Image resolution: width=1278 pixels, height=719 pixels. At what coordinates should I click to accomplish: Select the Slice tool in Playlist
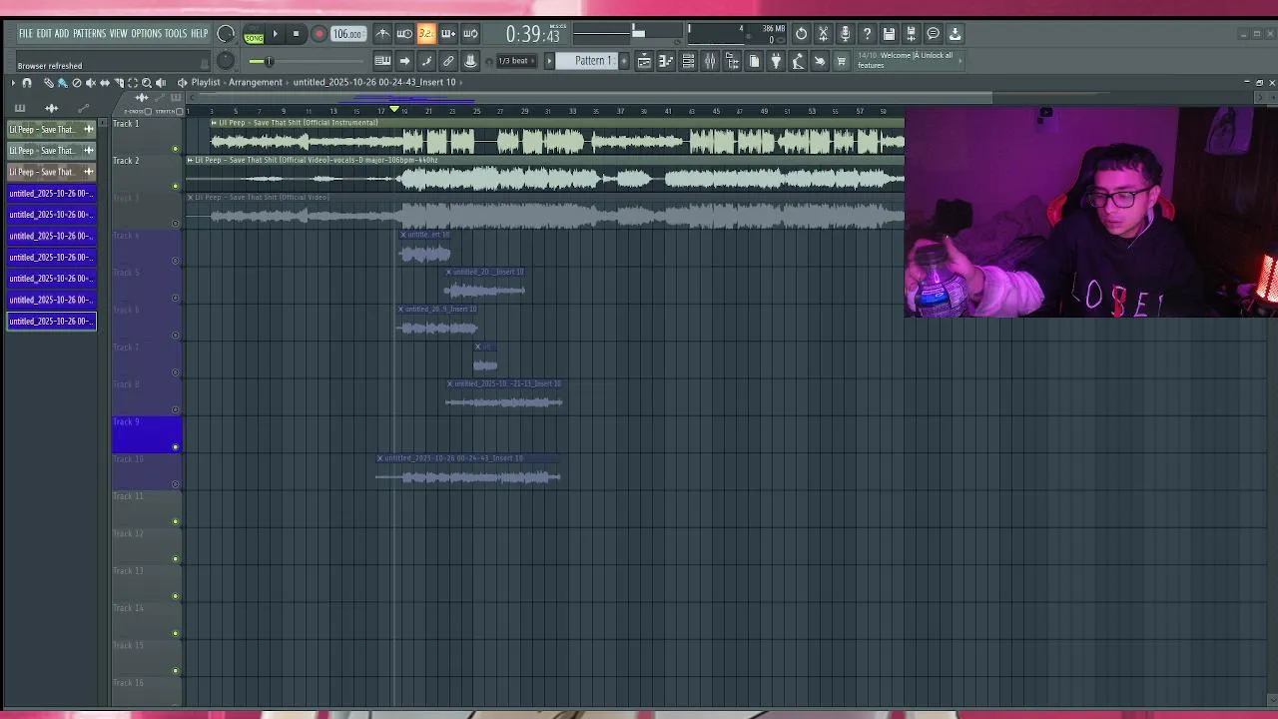pyautogui.click(x=119, y=83)
